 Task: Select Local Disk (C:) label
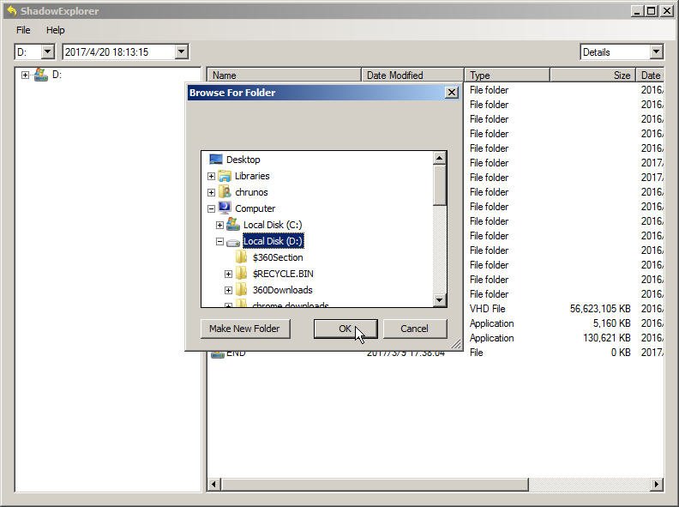coord(273,225)
